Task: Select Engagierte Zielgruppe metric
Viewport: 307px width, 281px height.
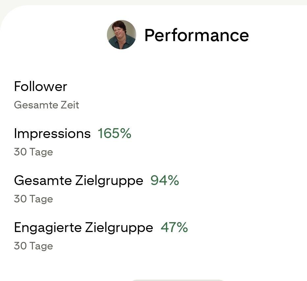Action: tap(83, 227)
